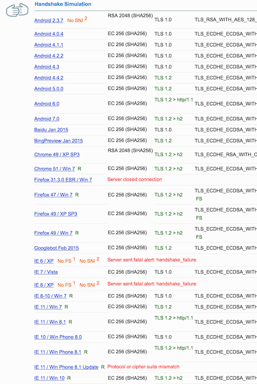Image resolution: width=257 pixels, height=384 pixels.
Task: Open the IE 11 / Win 7 link
Action: click(48, 307)
